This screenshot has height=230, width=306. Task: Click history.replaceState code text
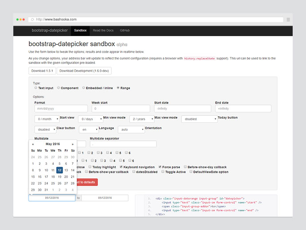(200, 59)
